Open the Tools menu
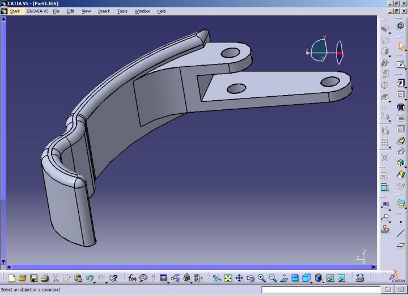Viewport: 408px width, 296px height. (122, 11)
